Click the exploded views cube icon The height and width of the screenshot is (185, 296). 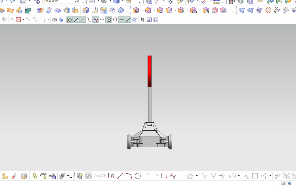click(62, 176)
